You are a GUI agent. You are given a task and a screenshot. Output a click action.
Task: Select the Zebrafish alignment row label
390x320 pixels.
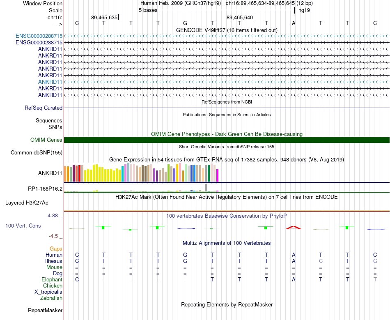pyautogui.click(x=51, y=298)
